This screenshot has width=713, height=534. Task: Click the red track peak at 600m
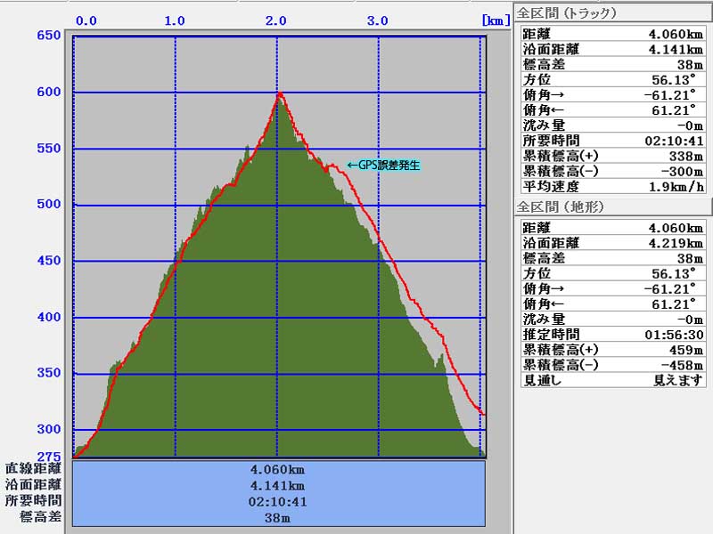(x=280, y=93)
